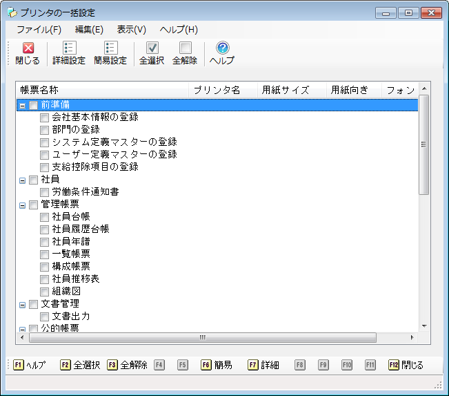This screenshot has width=449, height=396.
Task: Check the 会社基本情報の登録 checkbox
Action: (x=45, y=117)
